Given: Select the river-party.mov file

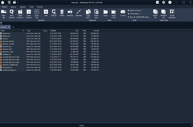Looking at the screenshot, I should (x=49, y=68).
